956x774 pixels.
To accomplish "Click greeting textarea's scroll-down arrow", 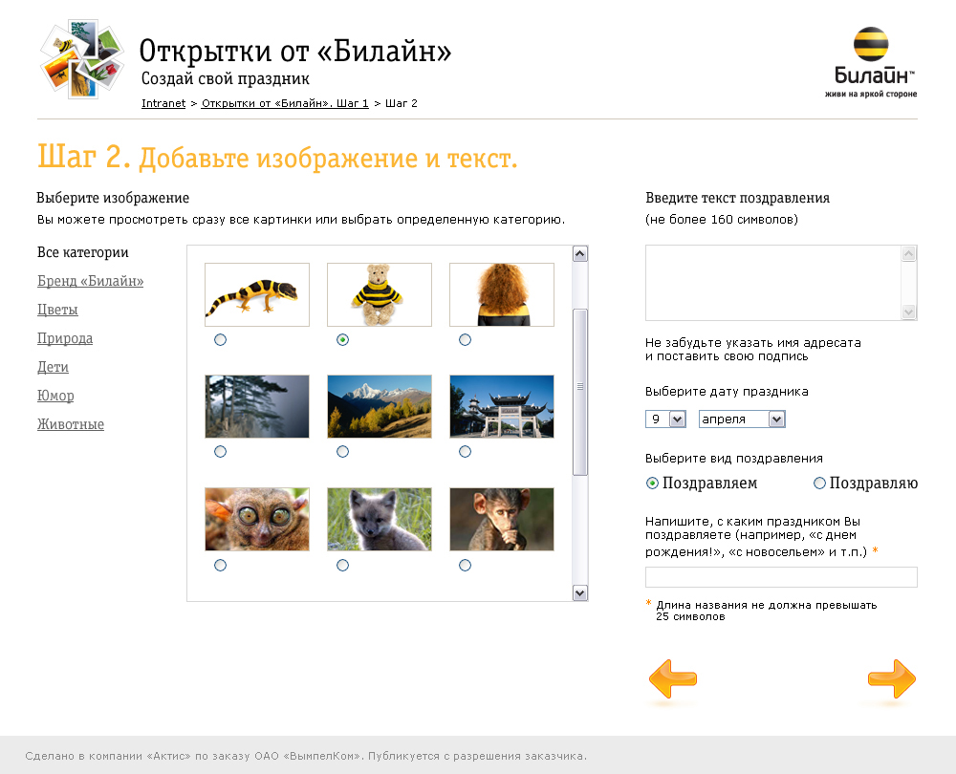I will pyautogui.click(x=908, y=312).
